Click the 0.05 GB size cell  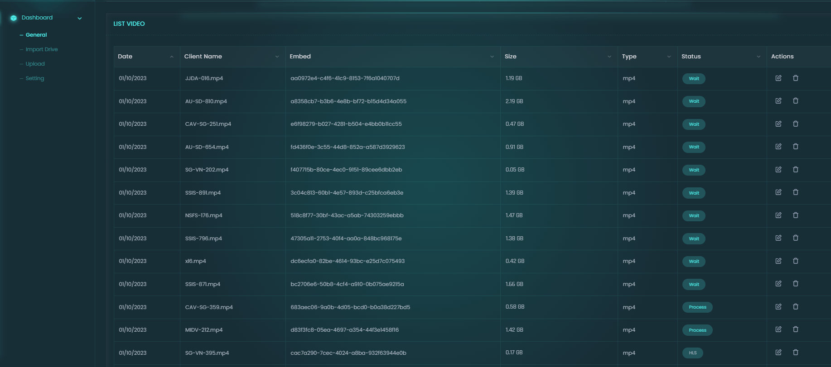tap(515, 170)
